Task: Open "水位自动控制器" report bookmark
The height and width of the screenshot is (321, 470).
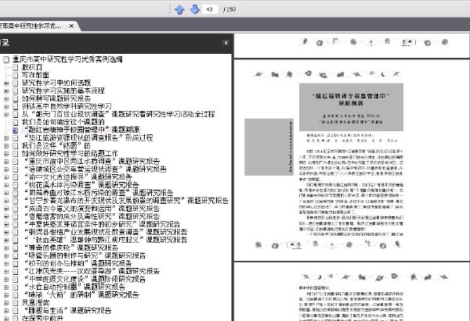Action: 74,287
